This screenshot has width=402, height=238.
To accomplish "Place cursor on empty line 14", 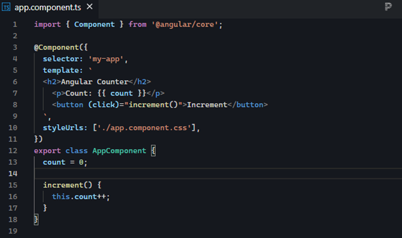I will pos(151,174).
